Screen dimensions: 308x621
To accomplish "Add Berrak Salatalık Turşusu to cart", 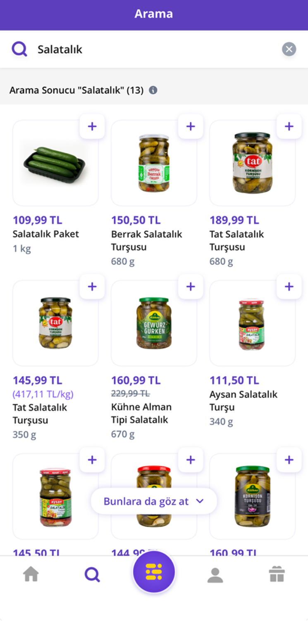I will [x=191, y=126].
